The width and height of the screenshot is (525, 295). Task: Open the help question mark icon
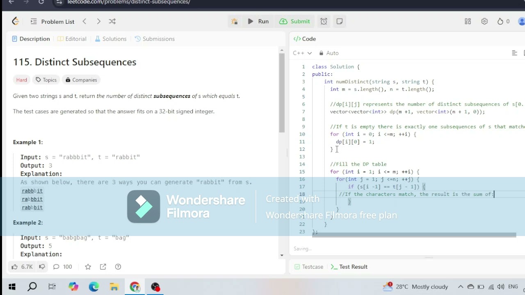(x=118, y=267)
